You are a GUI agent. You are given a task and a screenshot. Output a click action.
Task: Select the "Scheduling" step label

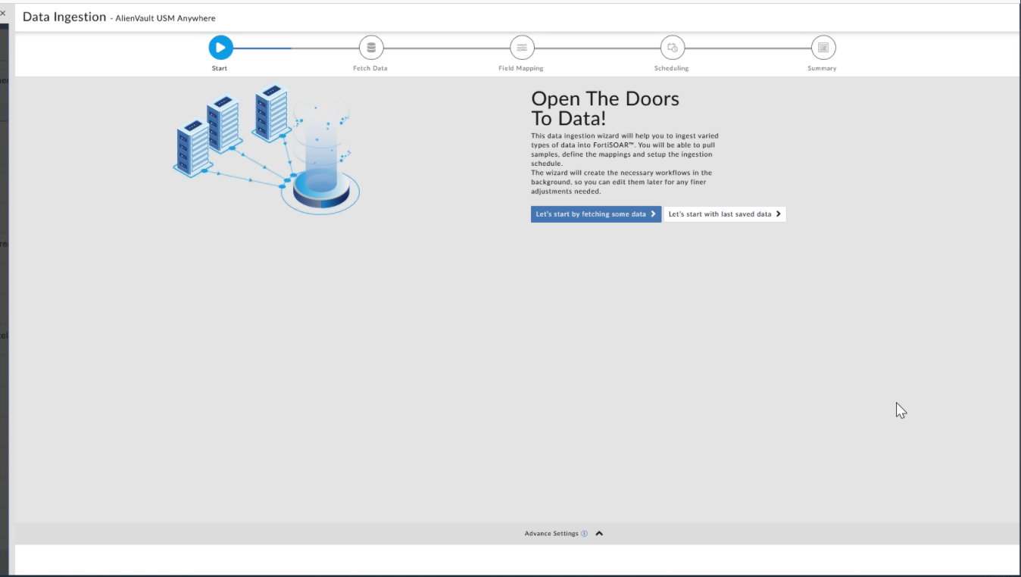[x=672, y=68]
